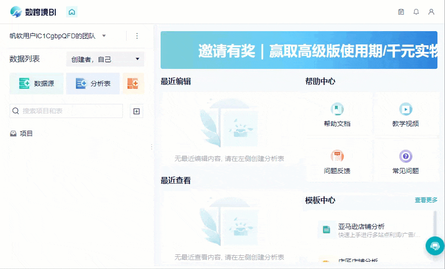Open the user account icon
Viewport: 445px width, 269px height.
431,12
